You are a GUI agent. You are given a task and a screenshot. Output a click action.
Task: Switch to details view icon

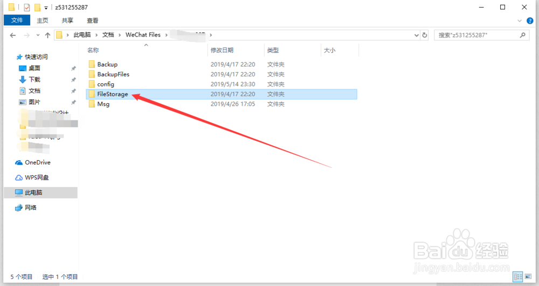[x=517, y=276]
